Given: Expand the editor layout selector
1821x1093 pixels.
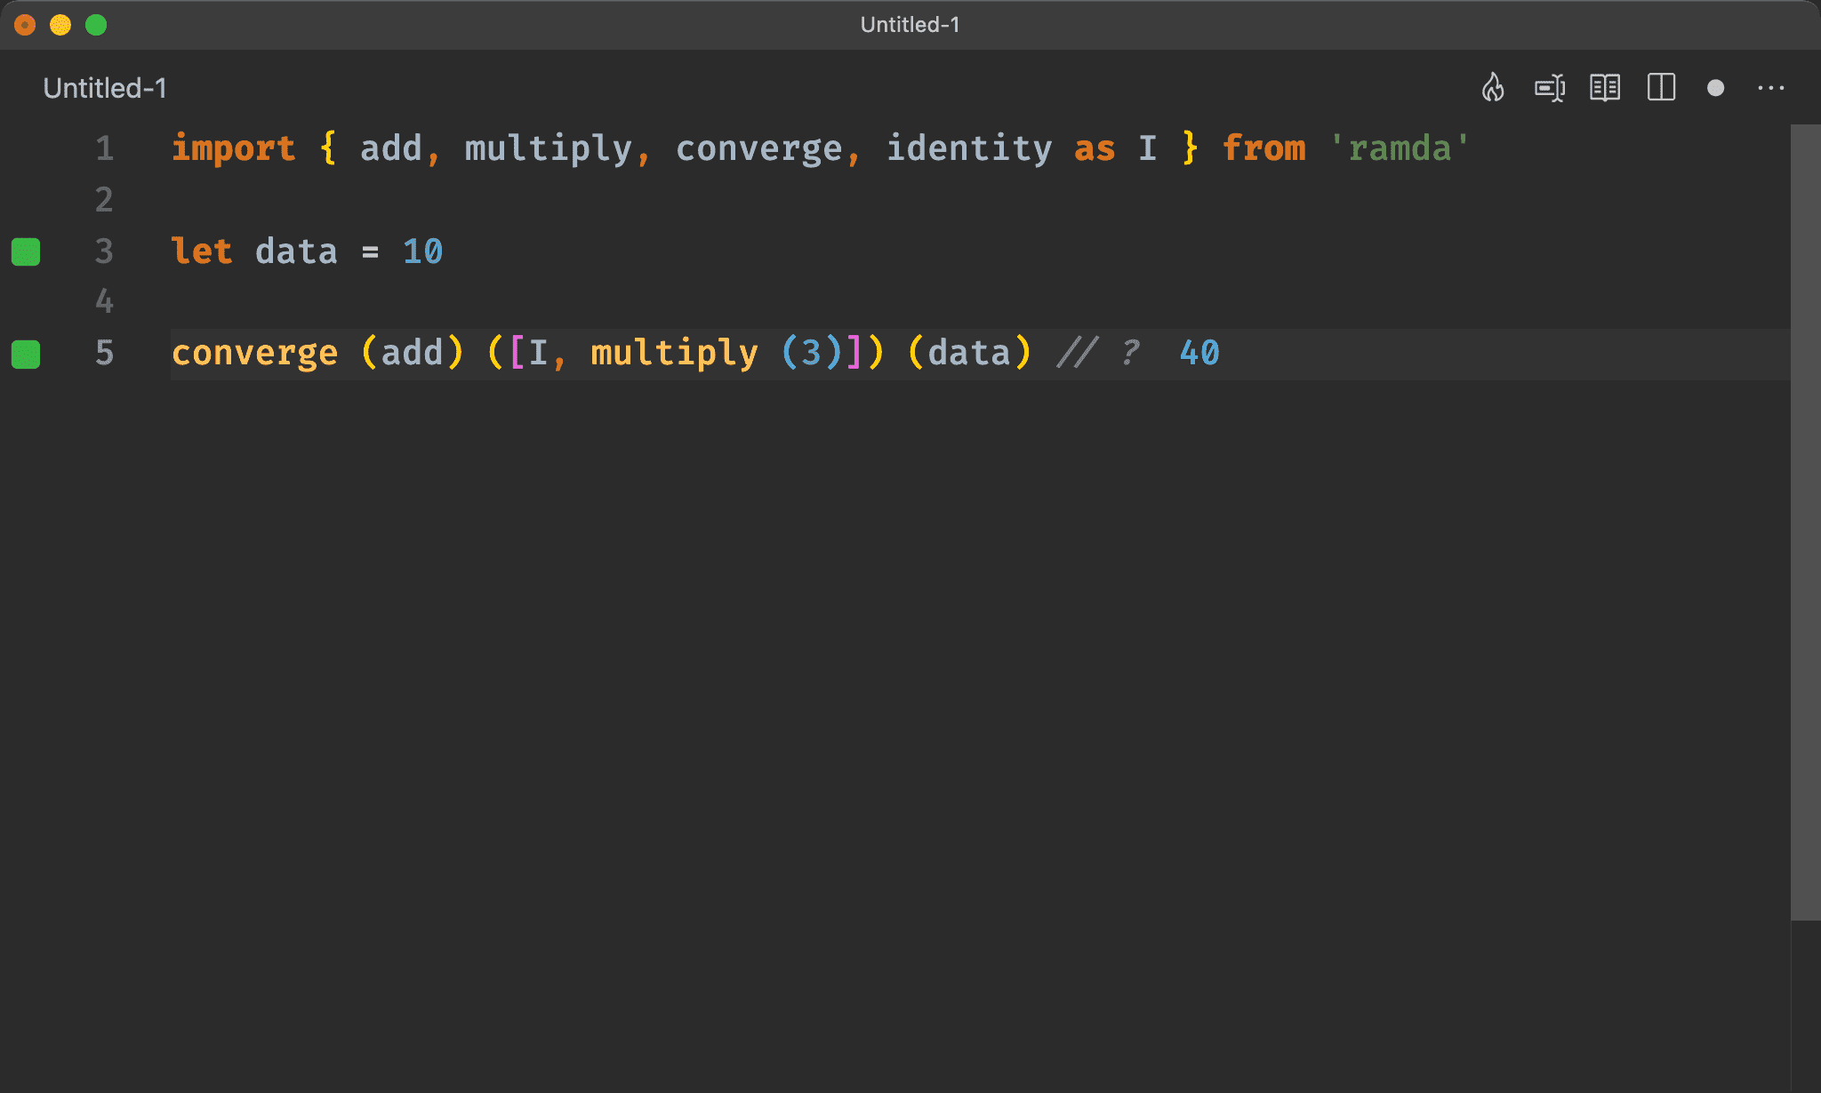Looking at the screenshot, I should point(1663,88).
